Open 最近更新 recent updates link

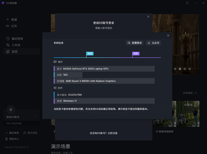click(12, 133)
